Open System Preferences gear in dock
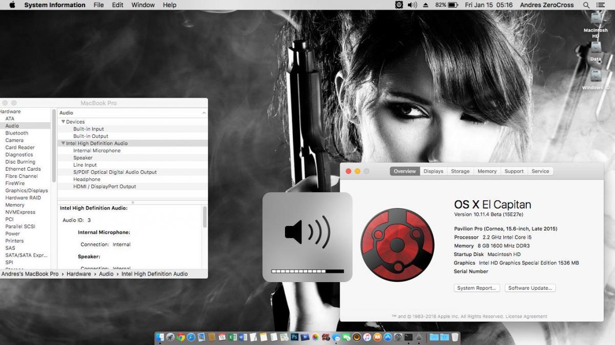The height and width of the screenshot is (345, 615). point(398,337)
